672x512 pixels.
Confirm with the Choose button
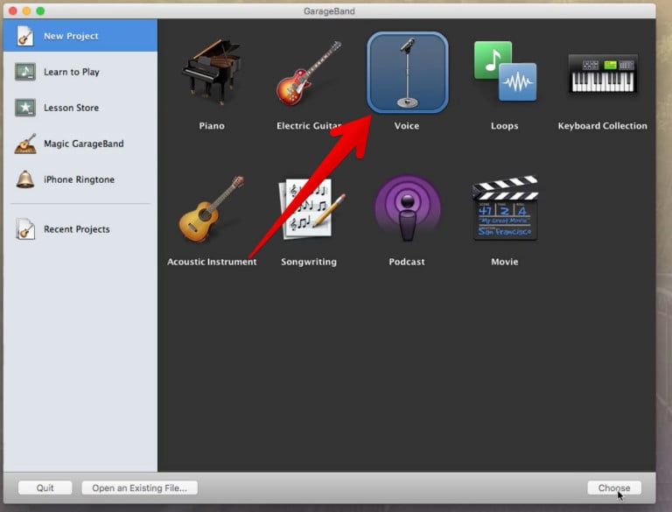pyautogui.click(x=614, y=487)
